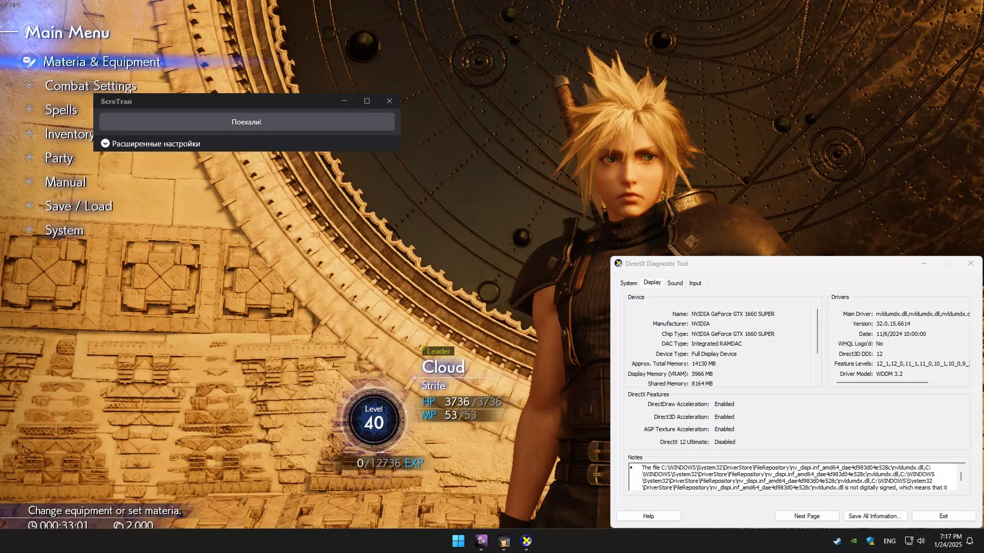This screenshot has width=984, height=553.
Task: Open the Steam tray icon
Action: [x=837, y=541]
